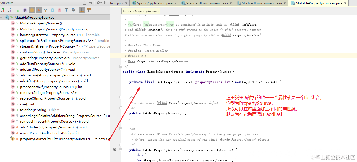Fold end of second constructor Javadoc comment

tap(121, 145)
